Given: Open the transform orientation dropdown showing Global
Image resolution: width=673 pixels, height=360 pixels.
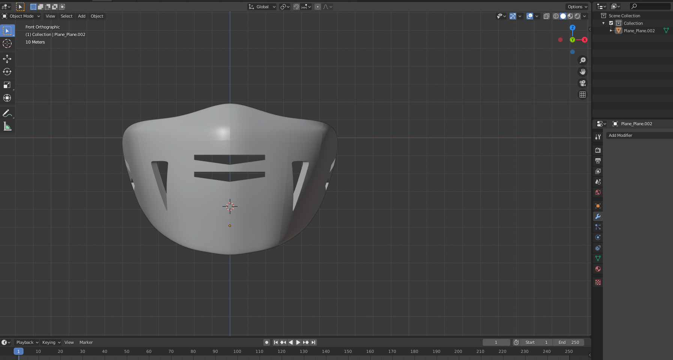Looking at the screenshot, I should coord(261,6).
